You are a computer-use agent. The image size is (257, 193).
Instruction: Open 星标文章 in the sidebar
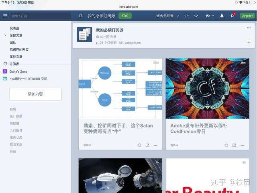(x=16, y=57)
